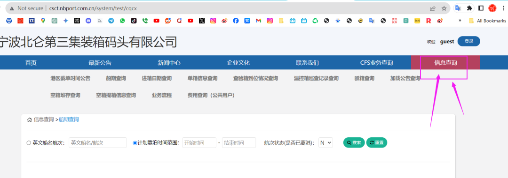Viewport: 508px width, 178px height.
Task: Open the Gmail bookmark icon
Action: tap(258, 21)
